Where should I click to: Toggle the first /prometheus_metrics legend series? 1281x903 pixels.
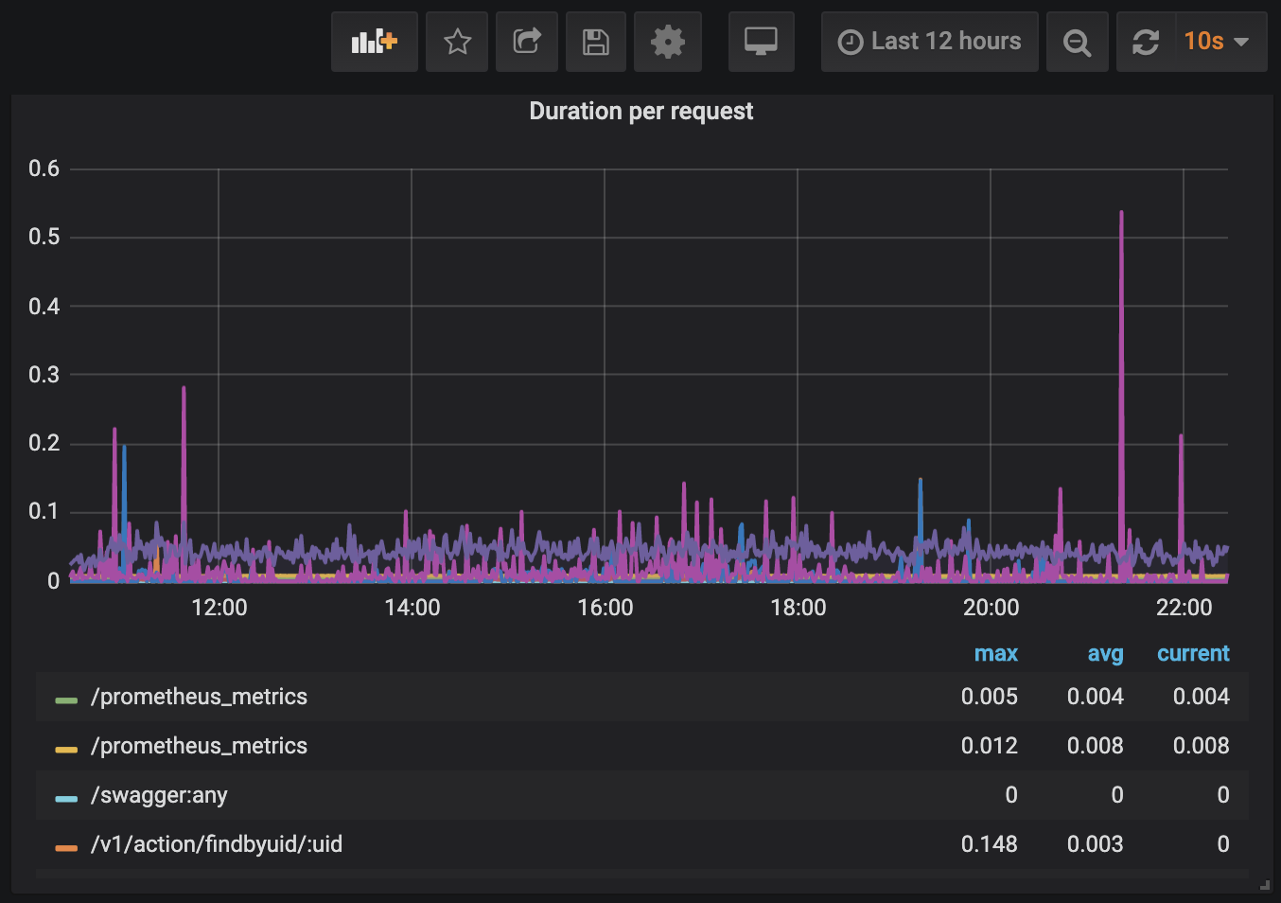point(199,697)
